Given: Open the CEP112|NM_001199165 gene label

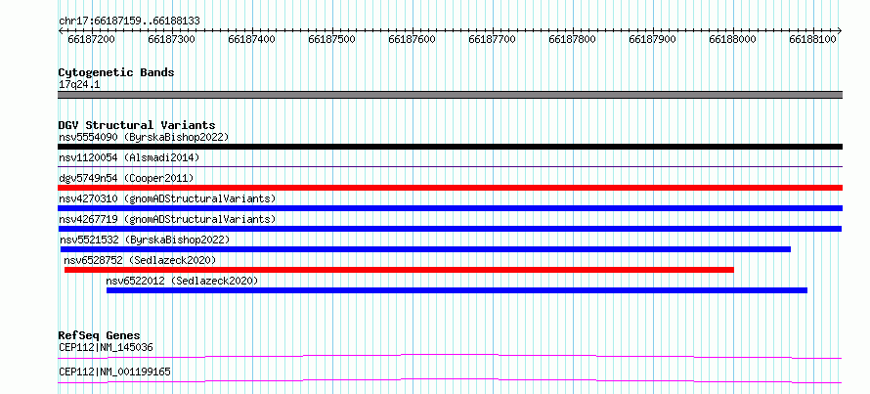Looking at the screenshot, I should coord(114,372).
